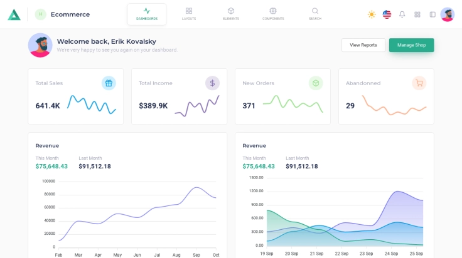Click the Total Income dollar icon

click(212, 83)
